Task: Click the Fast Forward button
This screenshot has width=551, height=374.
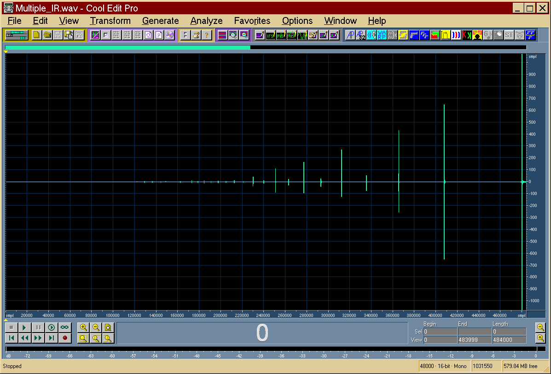Action: [x=38, y=338]
